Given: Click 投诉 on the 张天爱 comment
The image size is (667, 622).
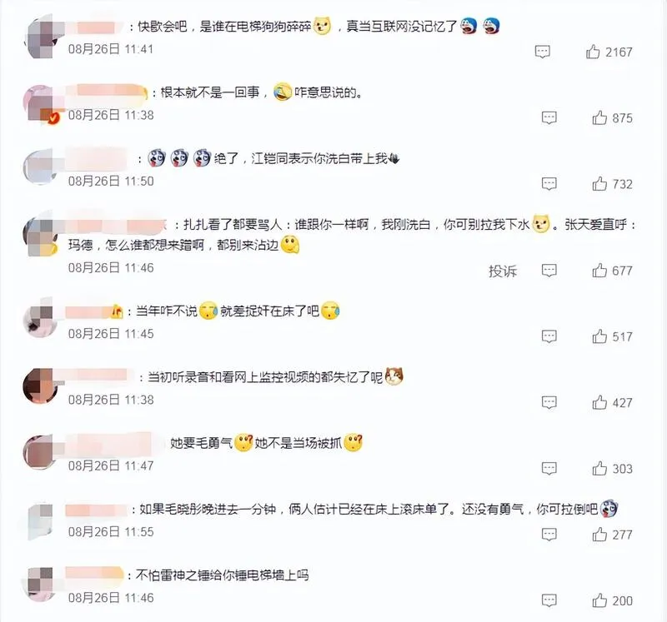Looking at the screenshot, I should [x=503, y=271].
